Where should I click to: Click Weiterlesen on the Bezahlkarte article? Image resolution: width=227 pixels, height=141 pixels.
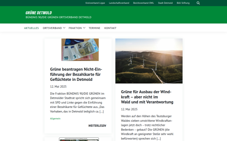click(97, 126)
